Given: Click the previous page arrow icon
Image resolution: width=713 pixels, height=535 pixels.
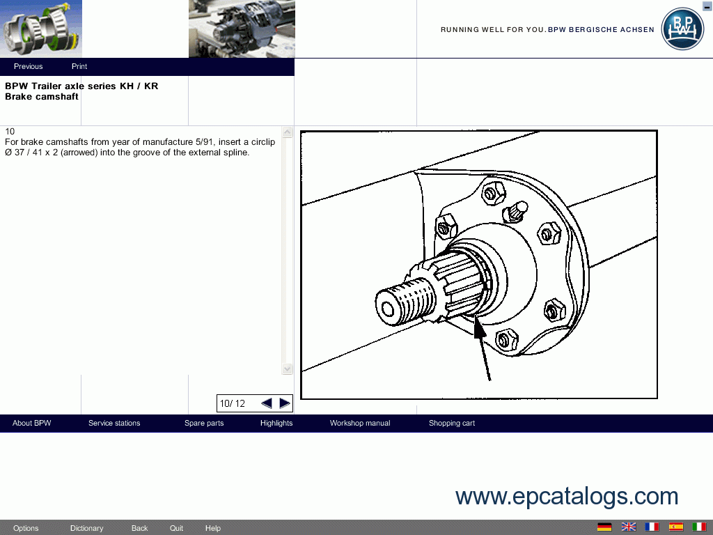Looking at the screenshot, I should [x=266, y=403].
